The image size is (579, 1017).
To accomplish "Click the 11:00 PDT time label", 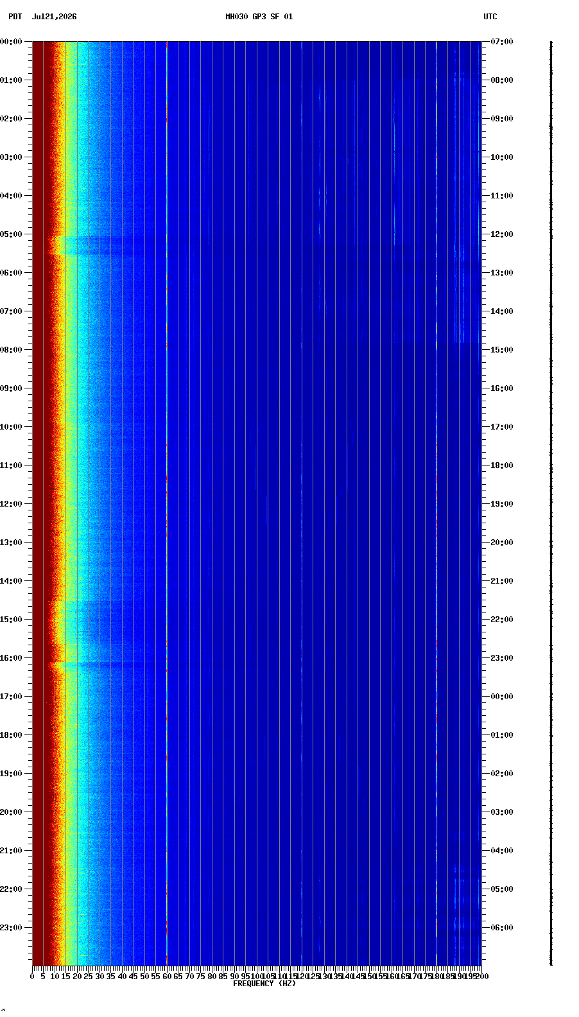I will point(11,465).
